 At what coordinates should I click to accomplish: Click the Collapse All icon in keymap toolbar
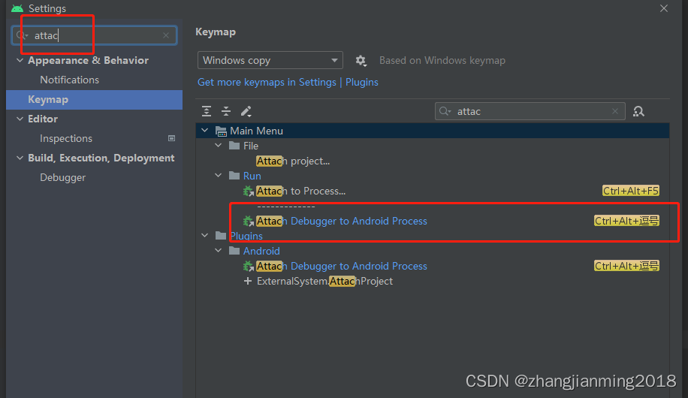226,111
